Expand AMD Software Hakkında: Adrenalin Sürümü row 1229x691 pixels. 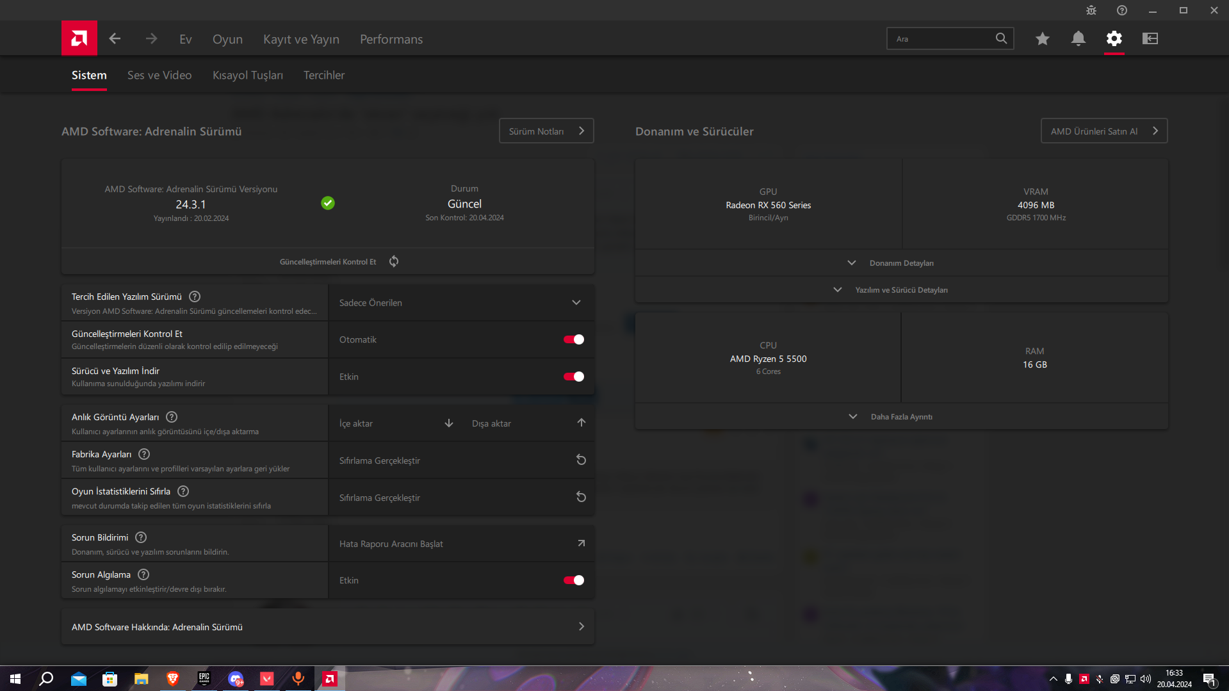328,626
